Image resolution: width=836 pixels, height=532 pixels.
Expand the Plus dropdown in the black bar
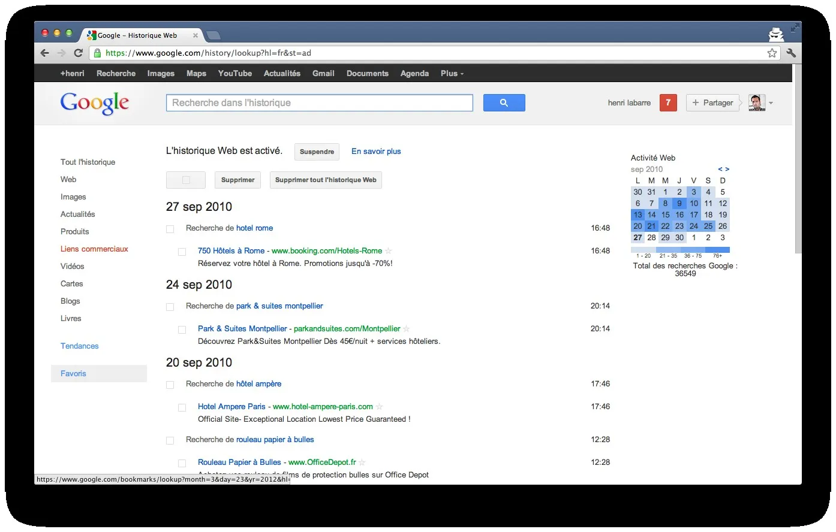tap(452, 73)
